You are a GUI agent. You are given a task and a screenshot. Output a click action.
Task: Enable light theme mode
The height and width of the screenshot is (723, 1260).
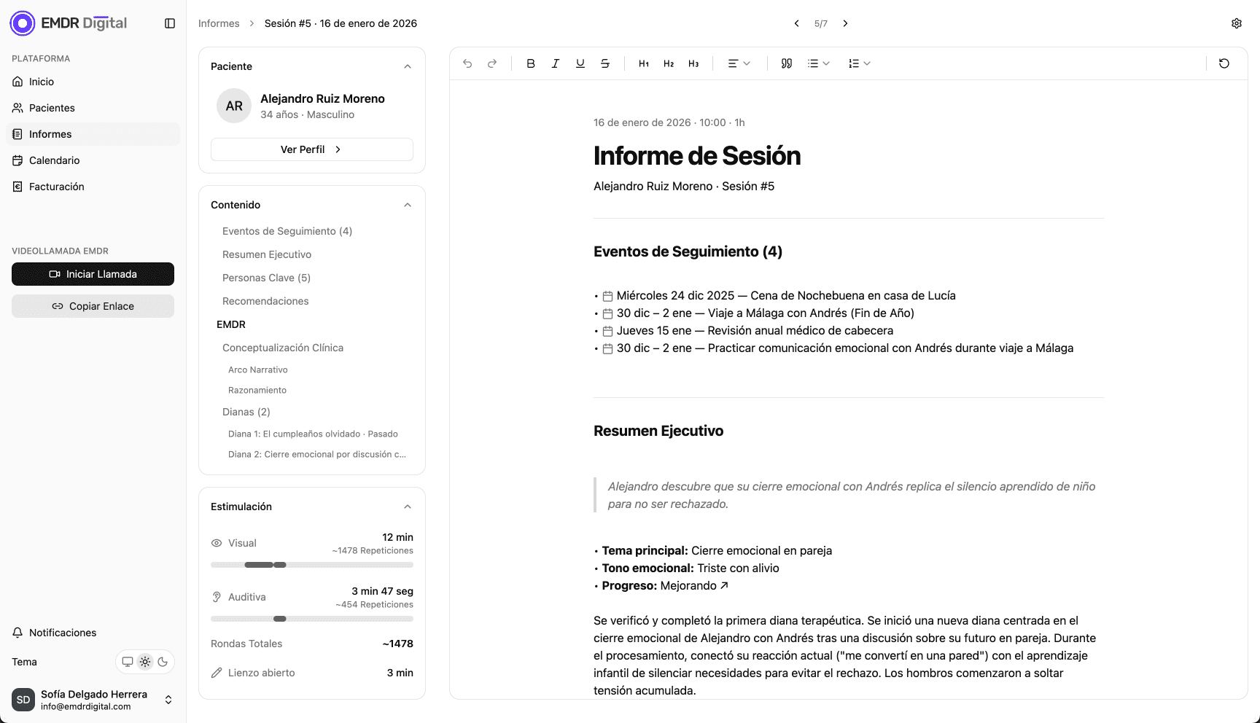click(x=145, y=662)
